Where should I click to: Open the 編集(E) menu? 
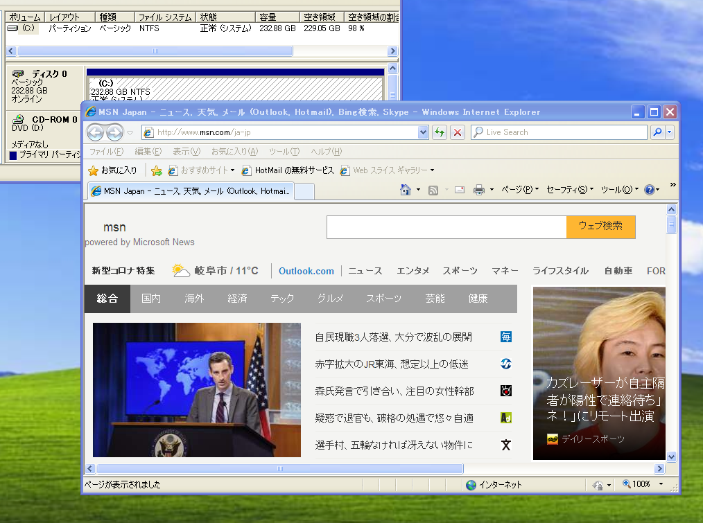pos(148,152)
